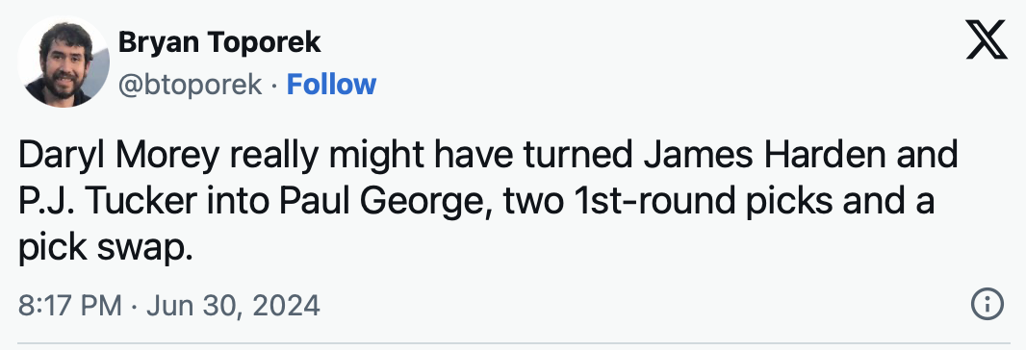
Task: Open Bryan Toporek's profile avatar photo
Action: [64, 62]
